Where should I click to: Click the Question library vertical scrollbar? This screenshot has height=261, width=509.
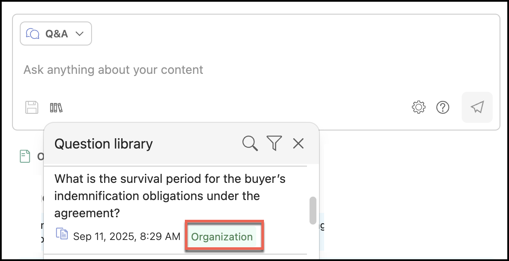pyautogui.click(x=313, y=210)
